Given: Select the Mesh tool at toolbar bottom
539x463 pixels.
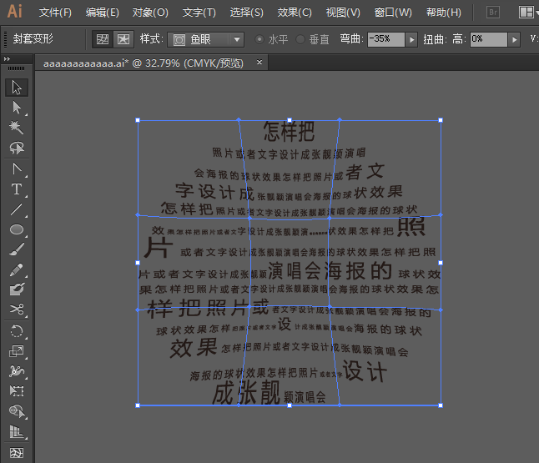Looking at the screenshot, I should coord(17,453).
